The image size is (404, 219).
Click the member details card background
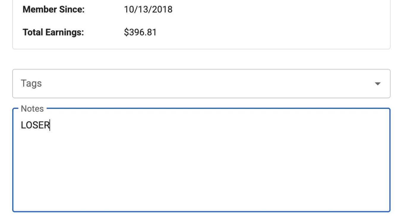point(267,21)
